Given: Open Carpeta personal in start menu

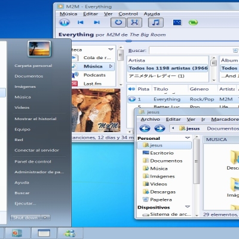Looking at the screenshot, I should click(33, 66).
